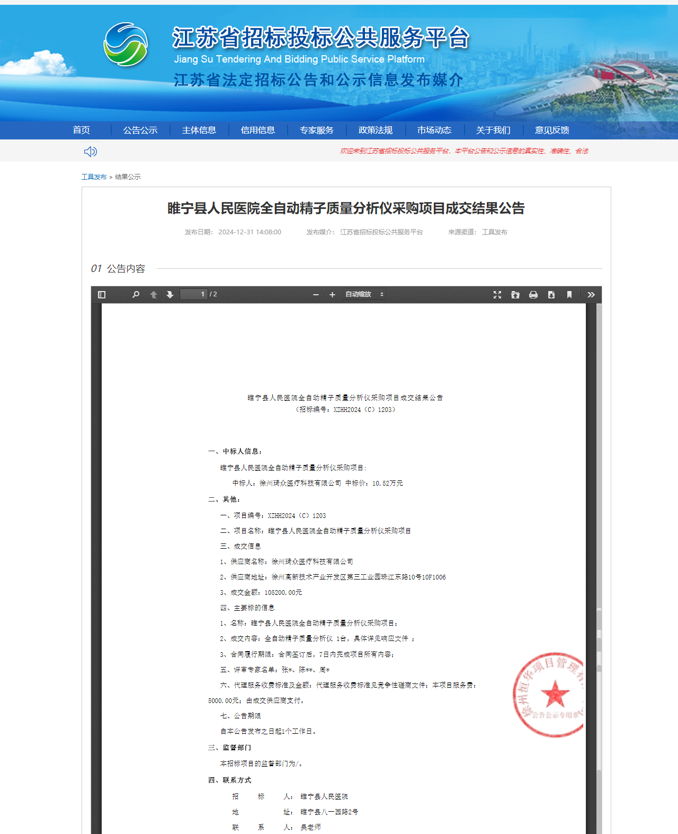
Task: Switch PDF to presentation fullscreen mode
Action: pos(497,295)
